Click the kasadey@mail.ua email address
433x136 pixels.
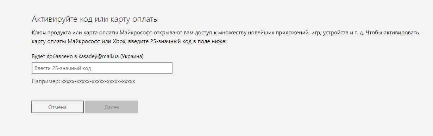99,56
